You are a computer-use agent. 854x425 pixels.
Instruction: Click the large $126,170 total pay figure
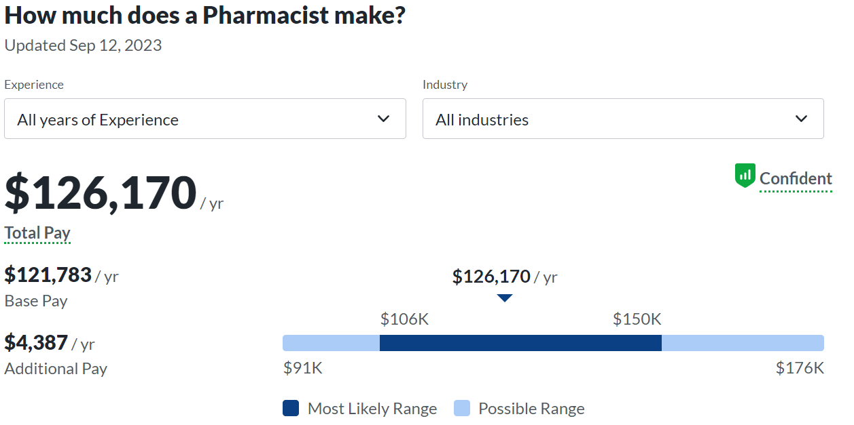[x=101, y=193]
